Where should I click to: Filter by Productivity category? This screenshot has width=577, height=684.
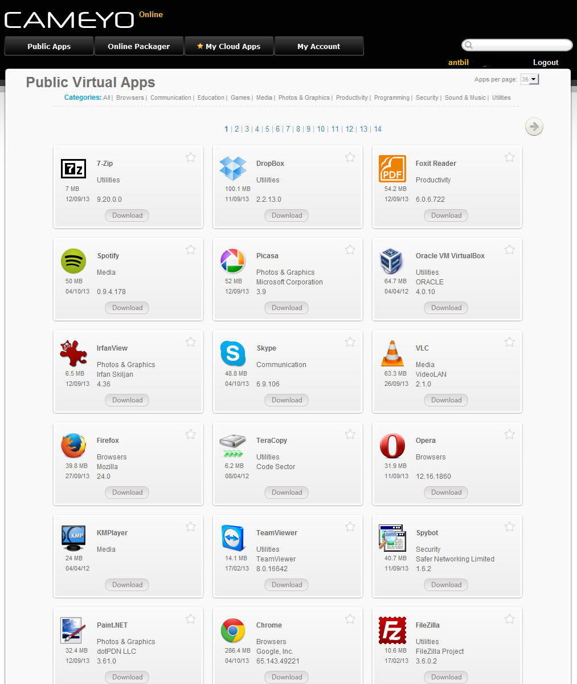pos(352,97)
